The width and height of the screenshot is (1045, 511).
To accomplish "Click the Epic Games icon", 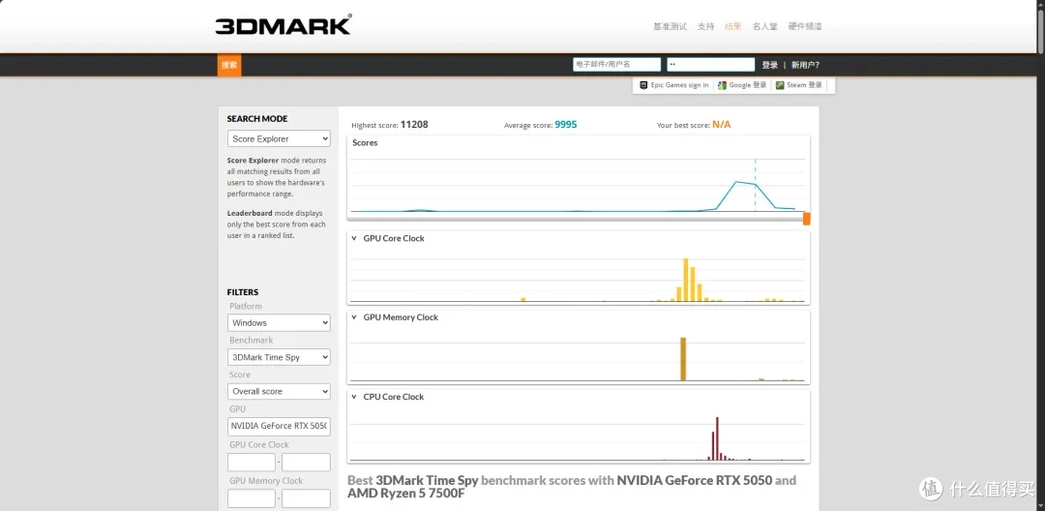I will click(x=643, y=85).
